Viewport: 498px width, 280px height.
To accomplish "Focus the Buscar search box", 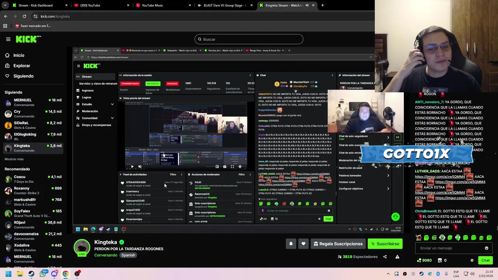I will pos(249,39).
